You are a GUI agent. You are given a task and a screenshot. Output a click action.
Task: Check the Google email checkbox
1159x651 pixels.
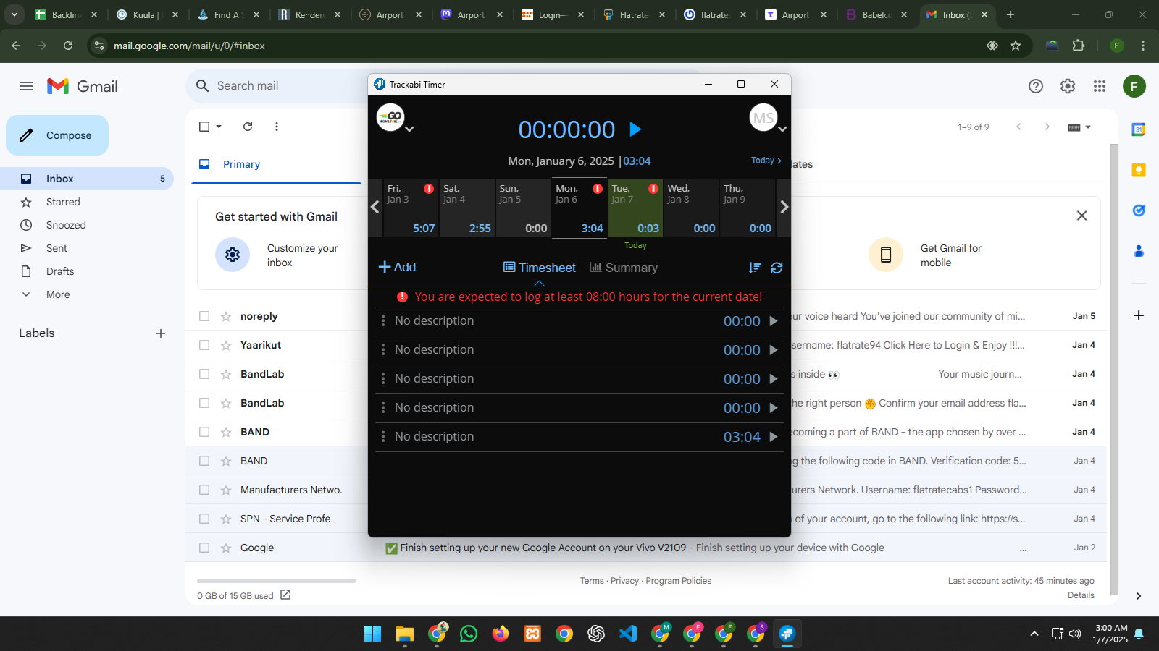coord(204,548)
